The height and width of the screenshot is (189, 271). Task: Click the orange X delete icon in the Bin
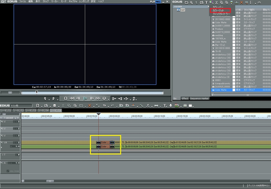(241, 2)
